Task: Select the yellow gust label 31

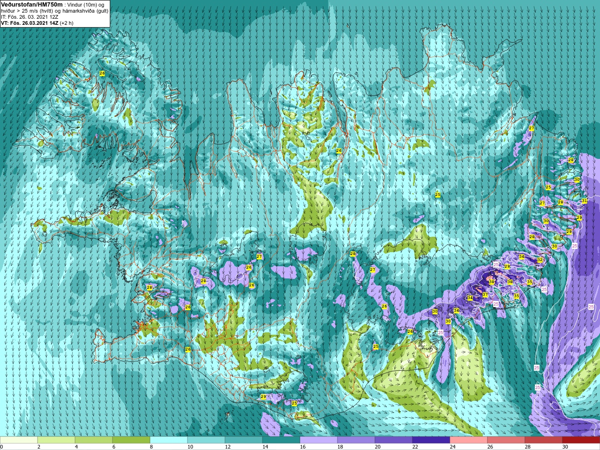Action: click(585, 201)
